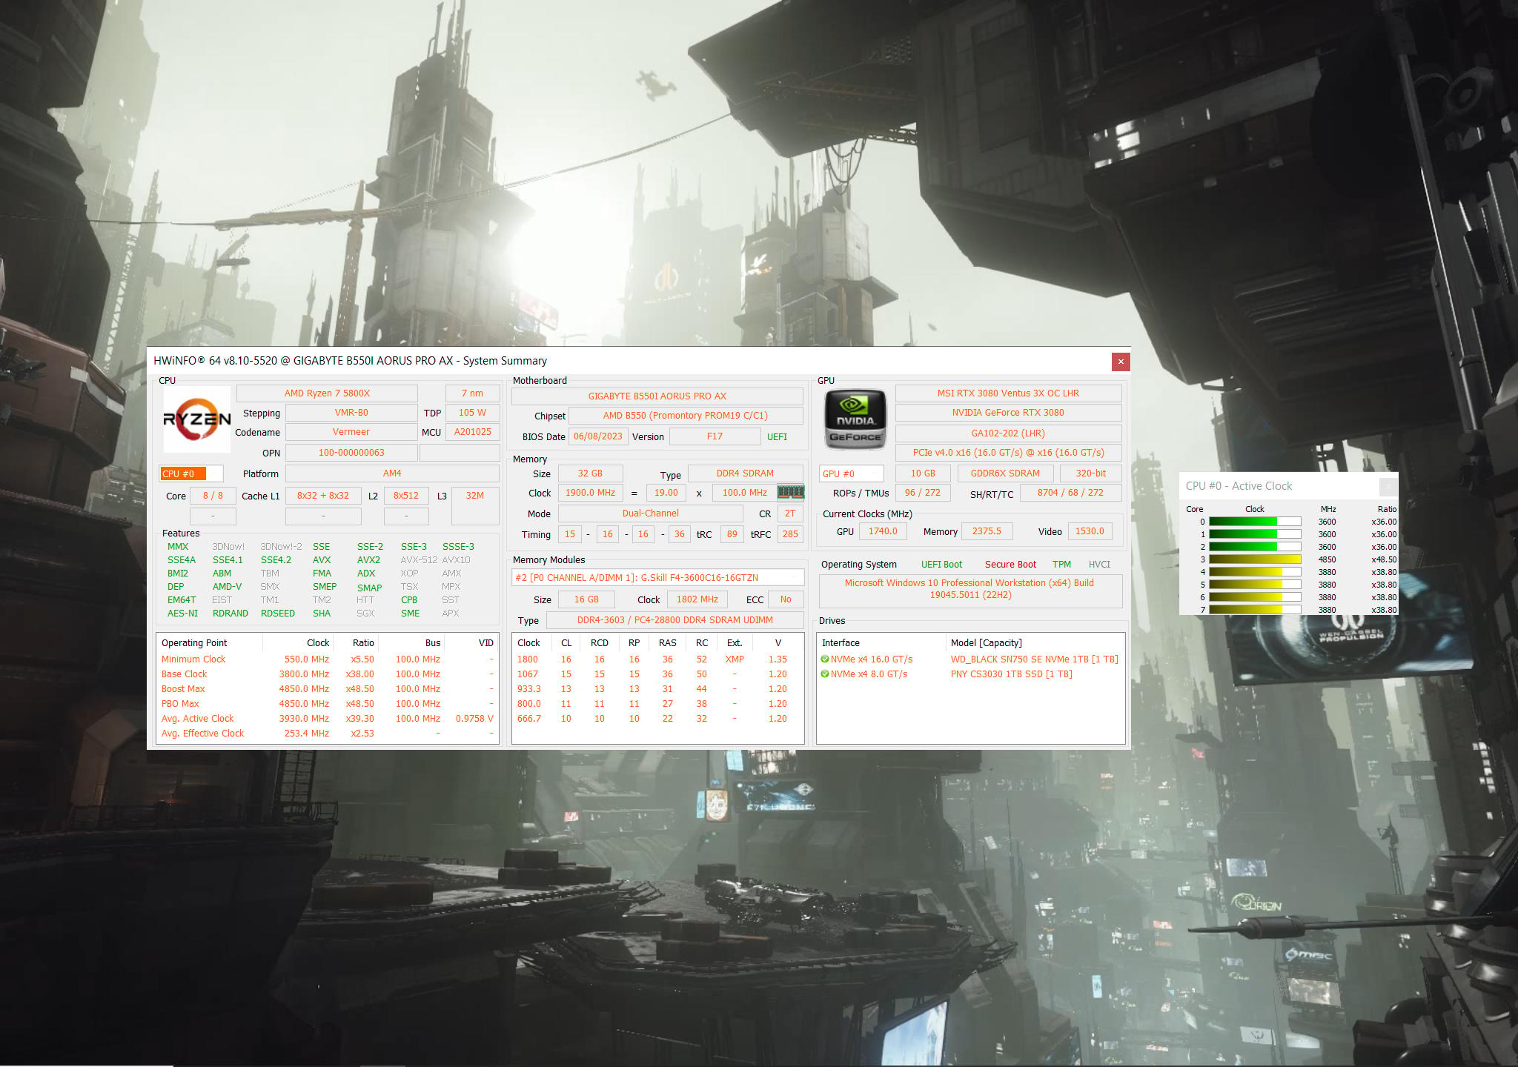Click the DDR4 SDRAM memory type field
Screen dimensions: 1518x1067
point(745,473)
